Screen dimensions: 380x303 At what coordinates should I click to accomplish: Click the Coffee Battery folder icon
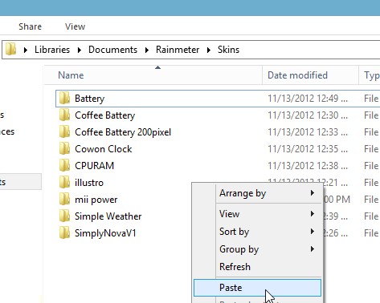[64, 115]
